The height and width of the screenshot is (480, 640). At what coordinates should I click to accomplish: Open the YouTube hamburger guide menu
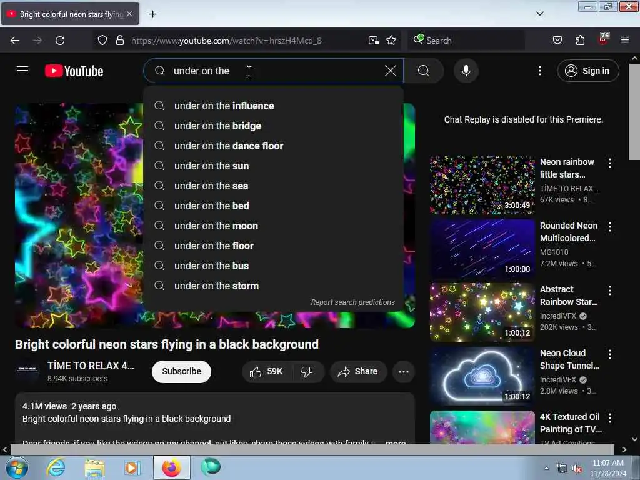[x=22, y=71]
